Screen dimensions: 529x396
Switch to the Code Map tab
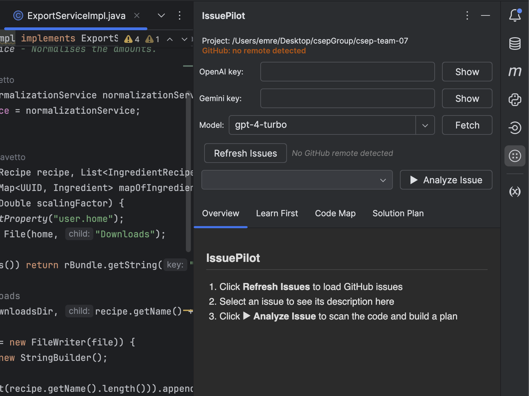point(335,213)
